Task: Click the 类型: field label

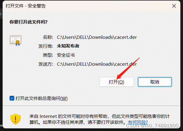Action: pos(48,55)
